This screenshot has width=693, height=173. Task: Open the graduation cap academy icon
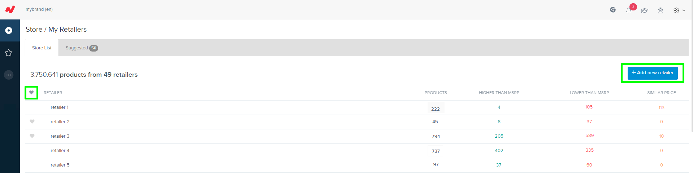[x=645, y=10]
